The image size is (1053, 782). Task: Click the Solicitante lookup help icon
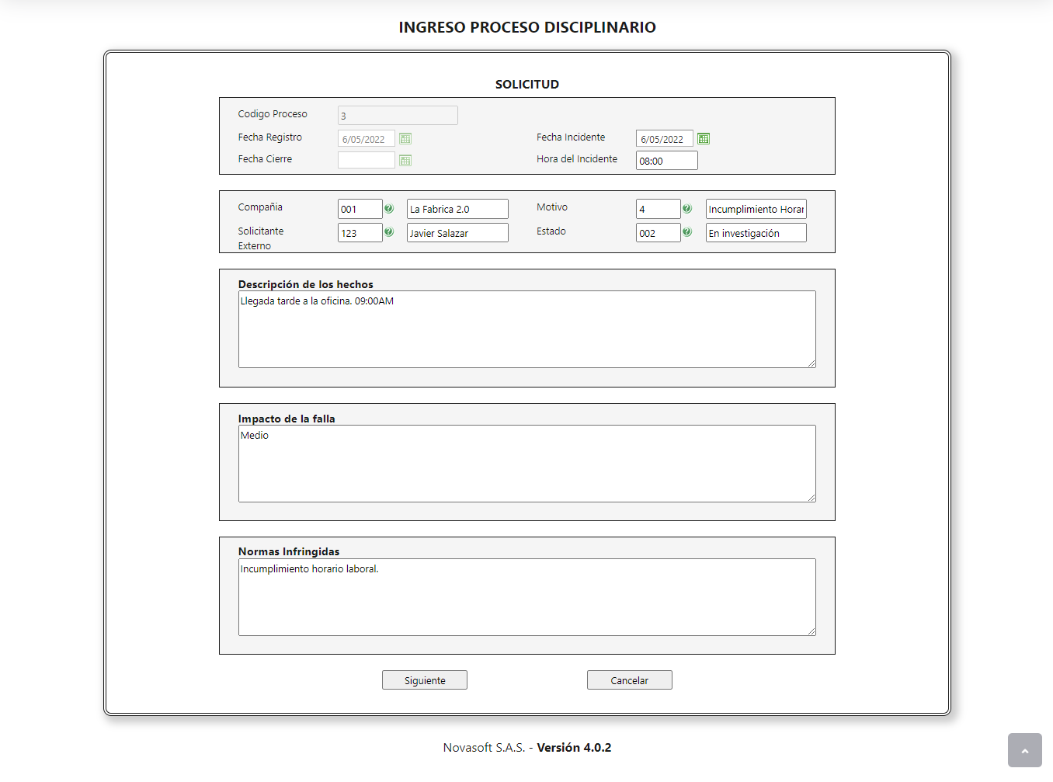click(x=389, y=232)
